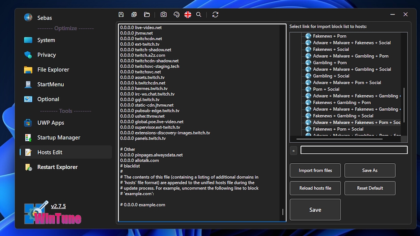Take a screenshot with the camera icon
The height and width of the screenshot is (236, 420).
(164, 15)
